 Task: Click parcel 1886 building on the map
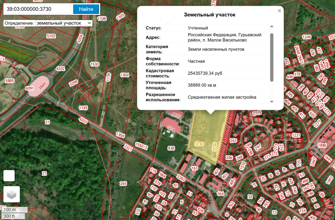pyautogui.click(x=322, y=145)
